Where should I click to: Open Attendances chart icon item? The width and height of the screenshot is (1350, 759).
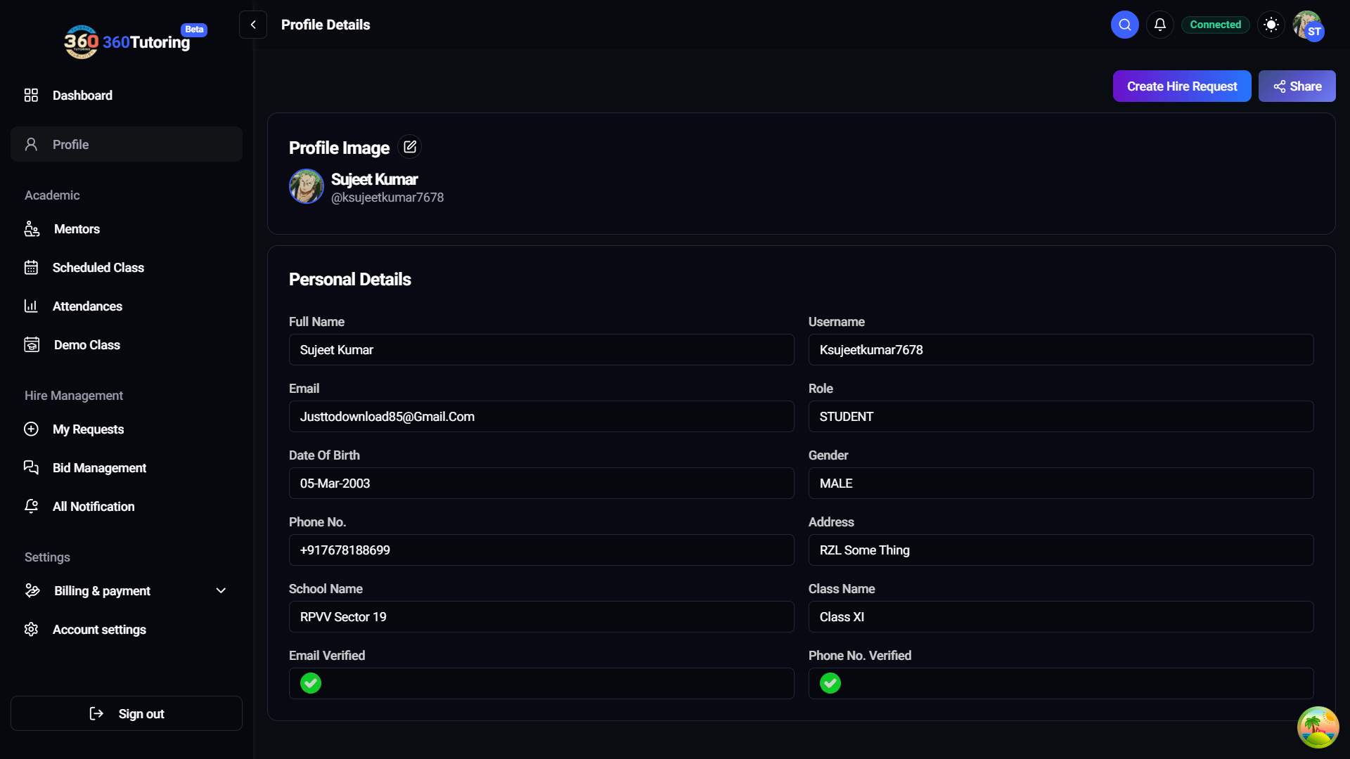tap(87, 306)
